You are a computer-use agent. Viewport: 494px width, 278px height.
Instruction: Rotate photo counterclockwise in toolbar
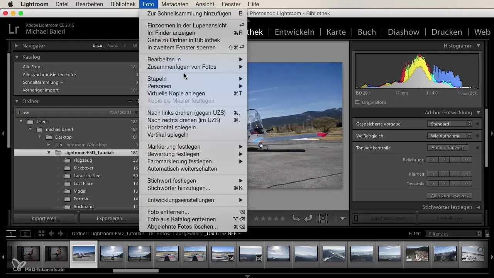pyautogui.click(x=296, y=219)
